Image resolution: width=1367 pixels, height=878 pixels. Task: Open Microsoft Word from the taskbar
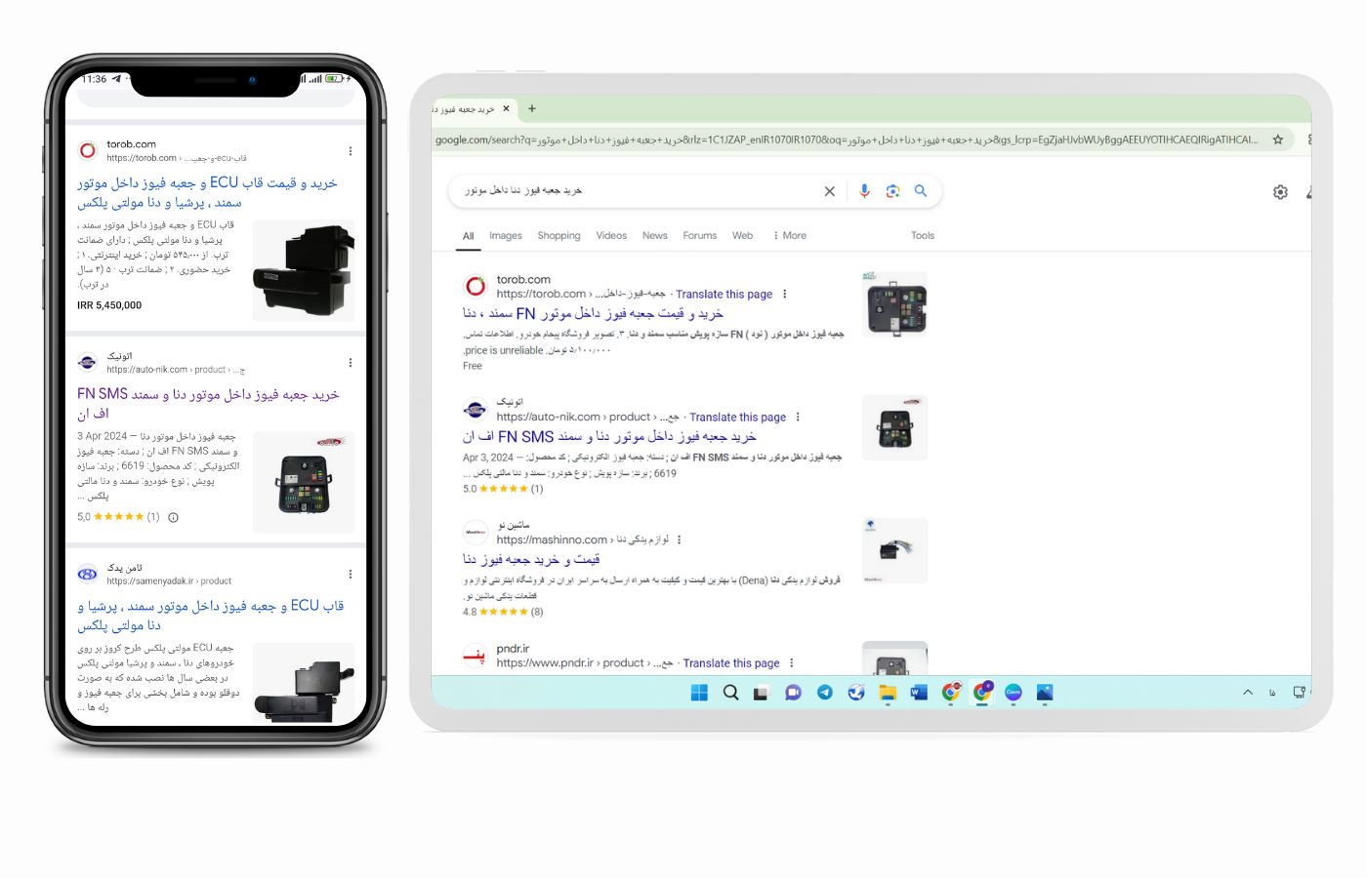coord(919,693)
